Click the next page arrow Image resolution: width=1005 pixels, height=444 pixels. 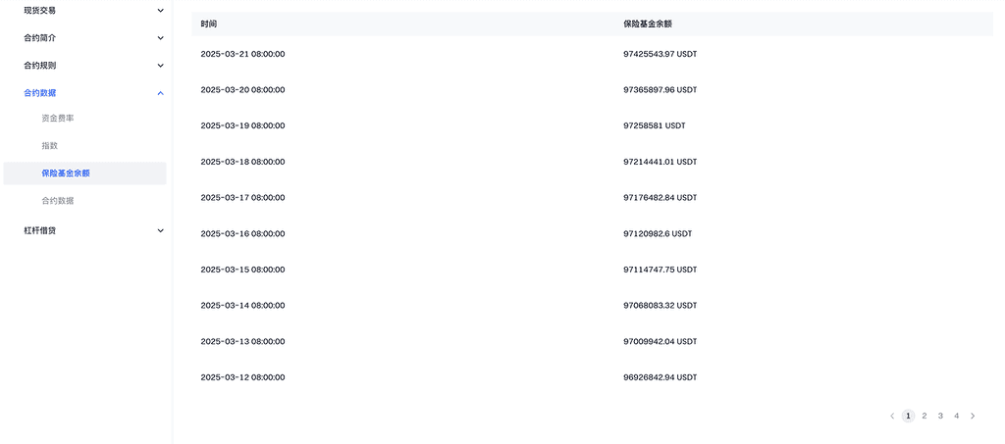(x=973, y=417)
